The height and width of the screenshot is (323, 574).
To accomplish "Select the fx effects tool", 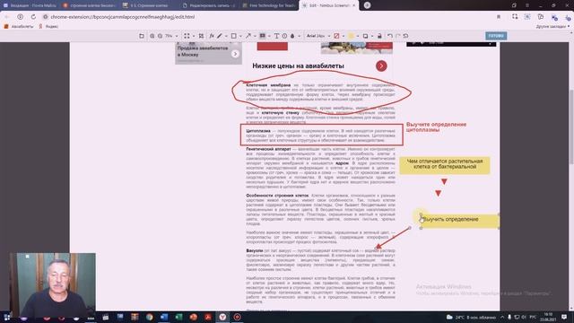I will click(x=212, y=36).
